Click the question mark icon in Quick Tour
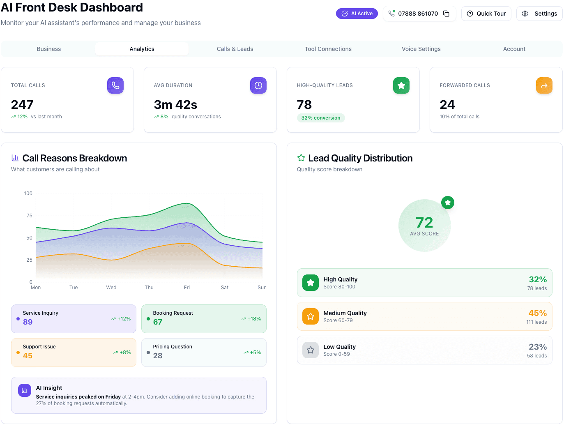 tap(470, 14)
